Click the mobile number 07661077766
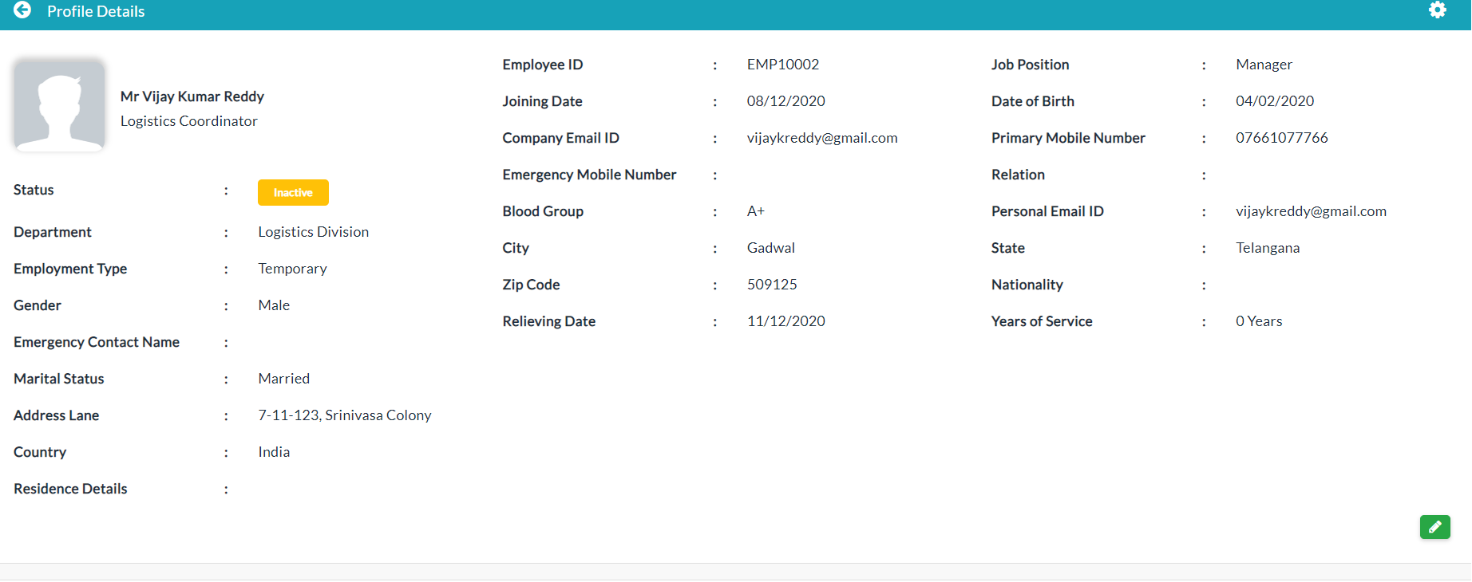Viewport: 1472px width, 582px height. tap(1282, 138)
